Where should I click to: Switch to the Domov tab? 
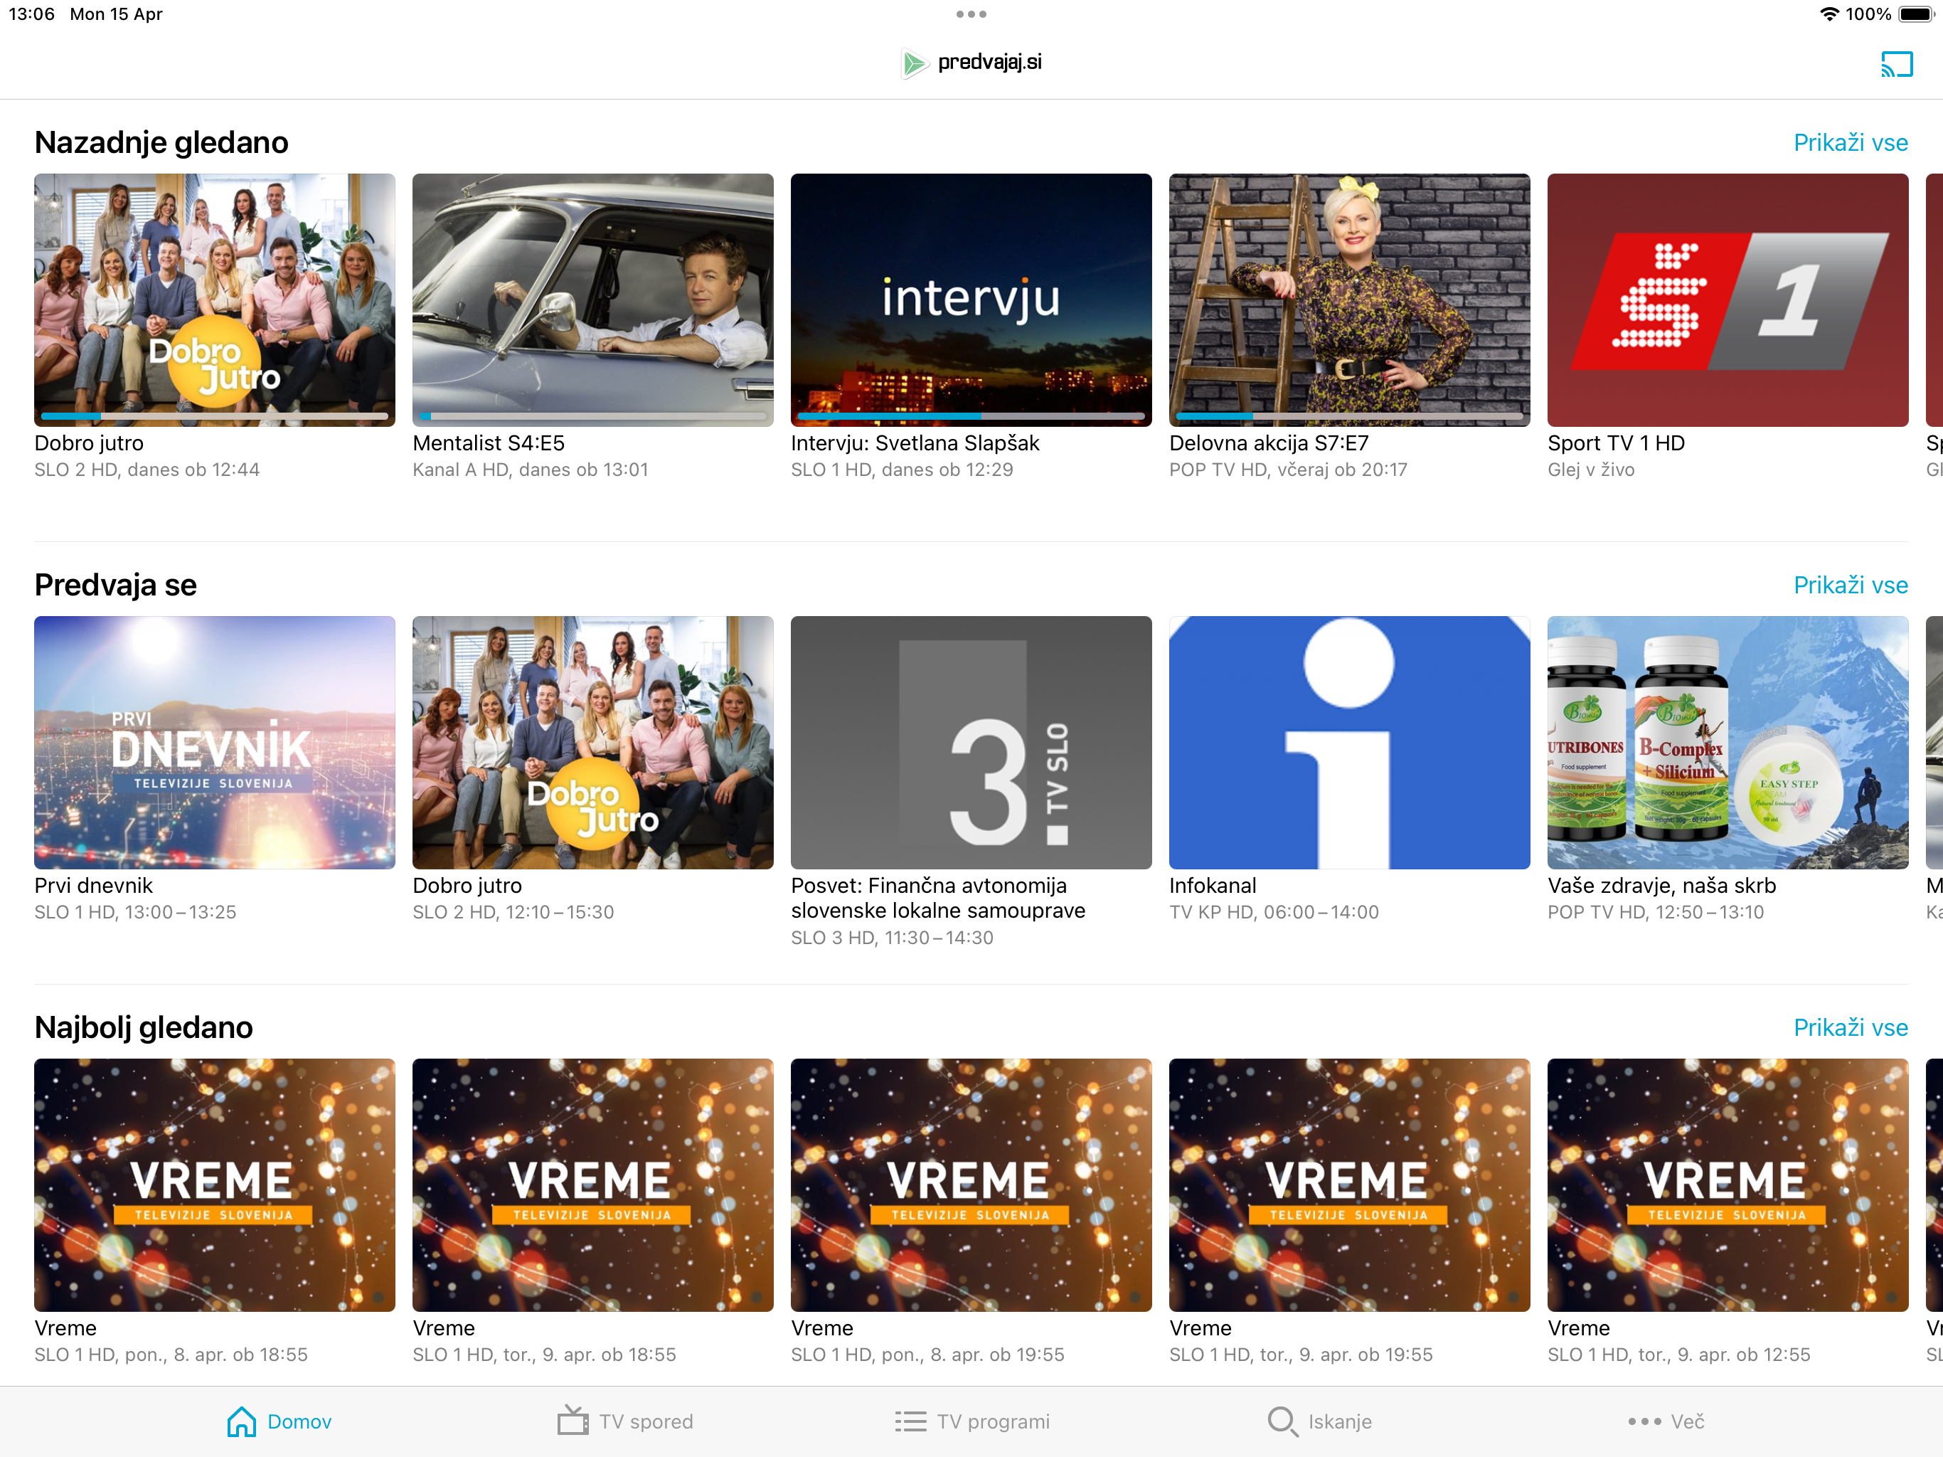(280, 1421)
